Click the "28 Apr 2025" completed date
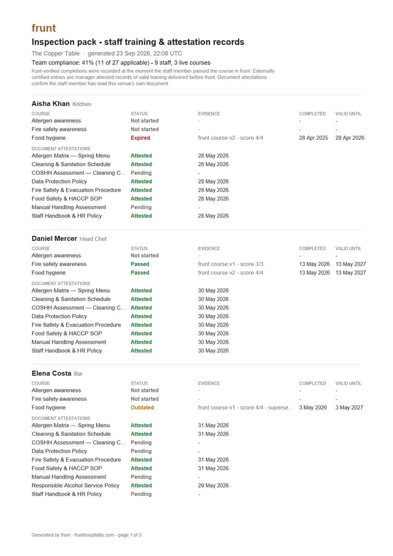The width and height of the screenshot is (393, 556). pyautogui.click(x=314, y=138)
